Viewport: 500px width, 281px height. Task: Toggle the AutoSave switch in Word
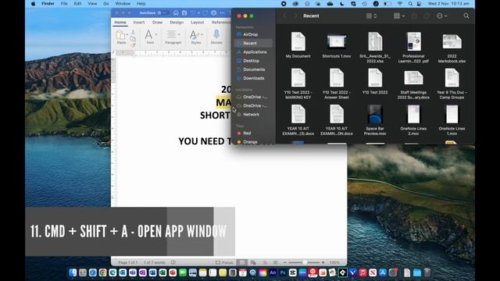(x=164, y=12)
